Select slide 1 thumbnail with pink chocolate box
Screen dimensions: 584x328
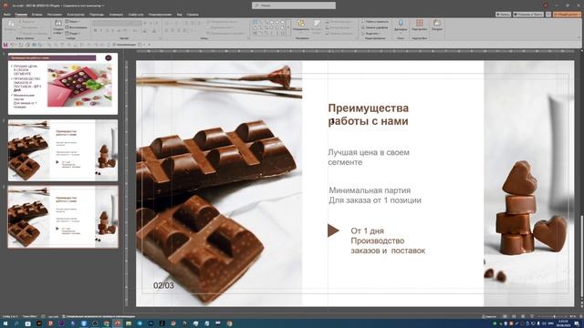tap(63, 83)
